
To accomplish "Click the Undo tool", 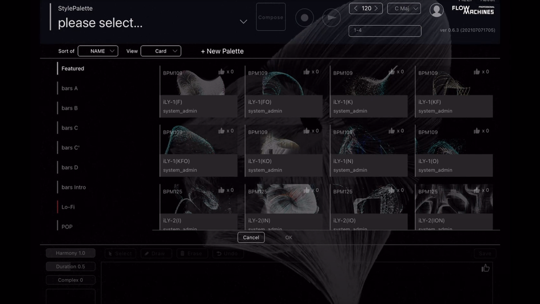I will coord(228,254).
